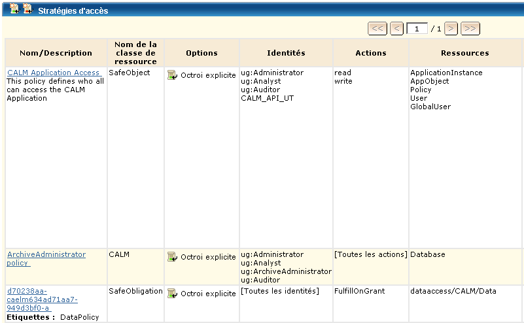Click the CALM_API_UT identity
Viewport: 524px width, 323px height.
point(268,98)
